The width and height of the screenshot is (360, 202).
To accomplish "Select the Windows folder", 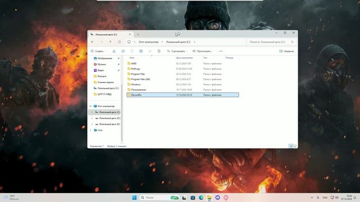I will pos(182,85).
